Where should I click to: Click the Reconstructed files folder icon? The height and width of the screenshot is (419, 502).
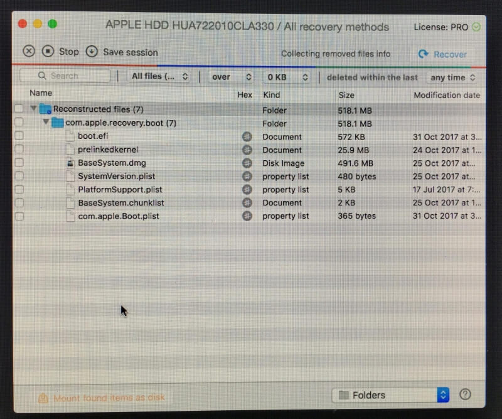point(45,109)
